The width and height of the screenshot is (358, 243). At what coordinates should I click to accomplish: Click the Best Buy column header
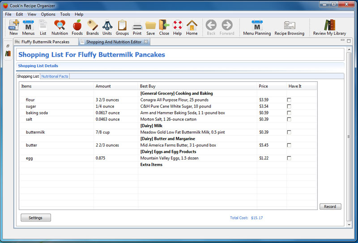(x=197, y=86)
